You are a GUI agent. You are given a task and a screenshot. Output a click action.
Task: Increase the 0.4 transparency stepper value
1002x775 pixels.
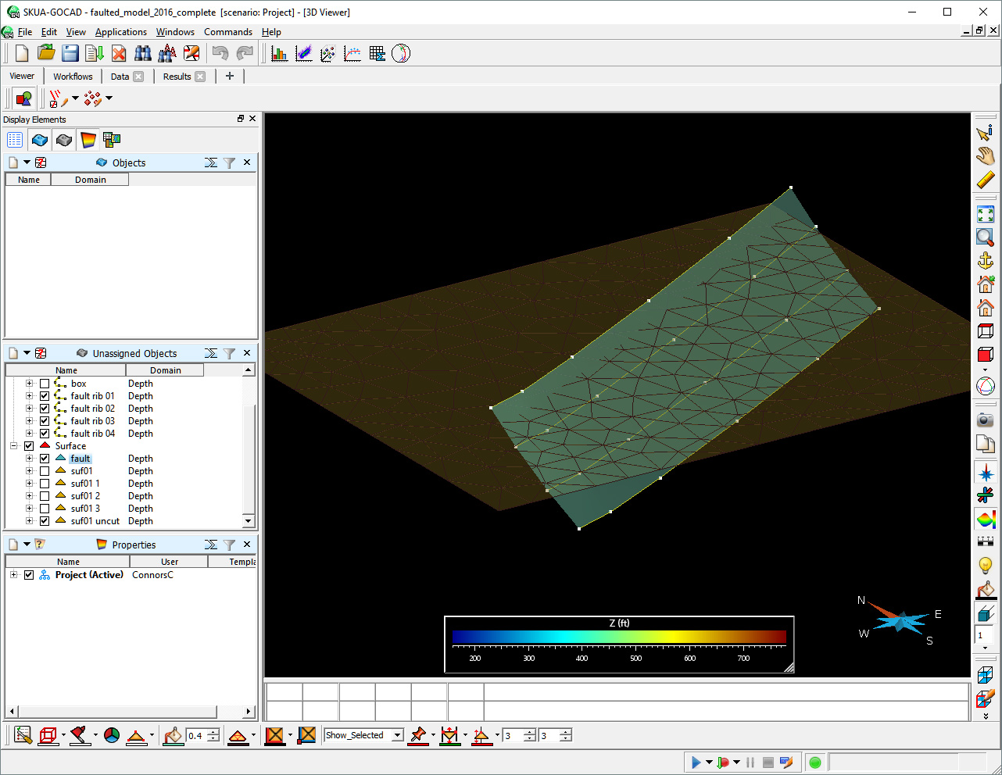click(x=213, y=732)
